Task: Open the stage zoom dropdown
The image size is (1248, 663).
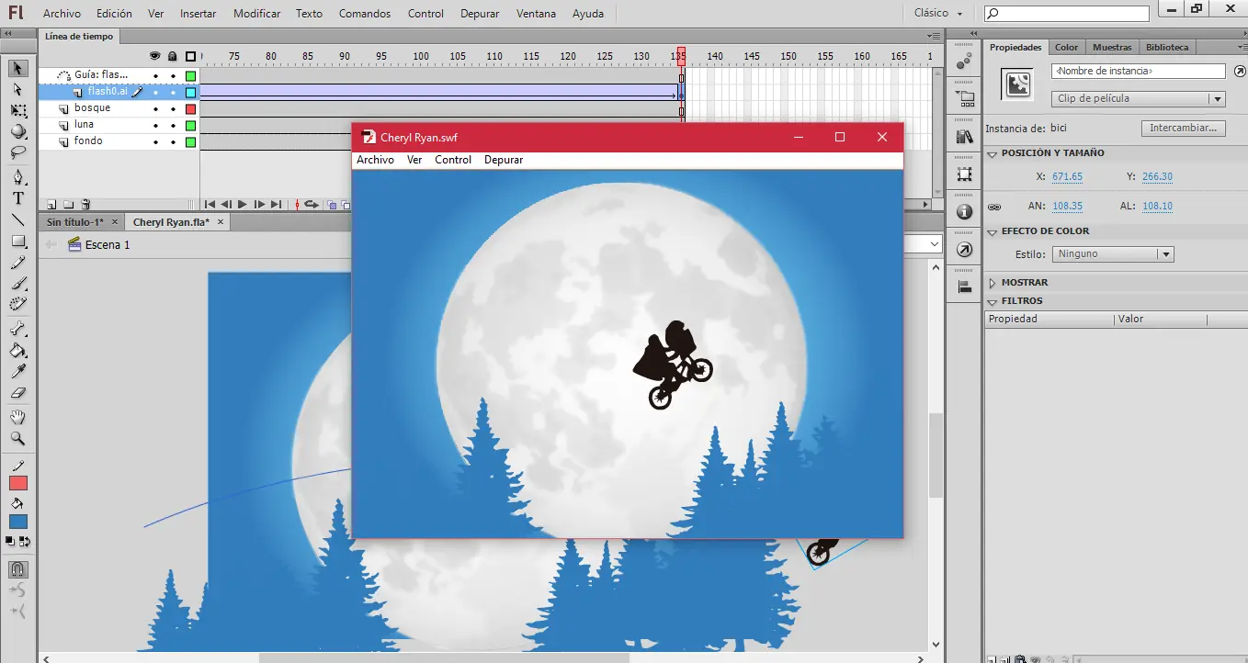Action: (x=936, y=244)
